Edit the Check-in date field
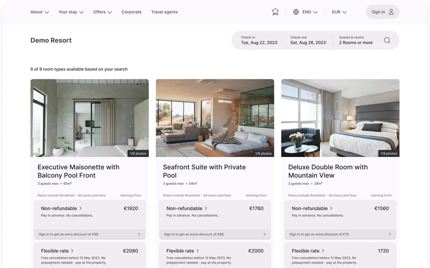430x268 pixels. click(259, 40)
